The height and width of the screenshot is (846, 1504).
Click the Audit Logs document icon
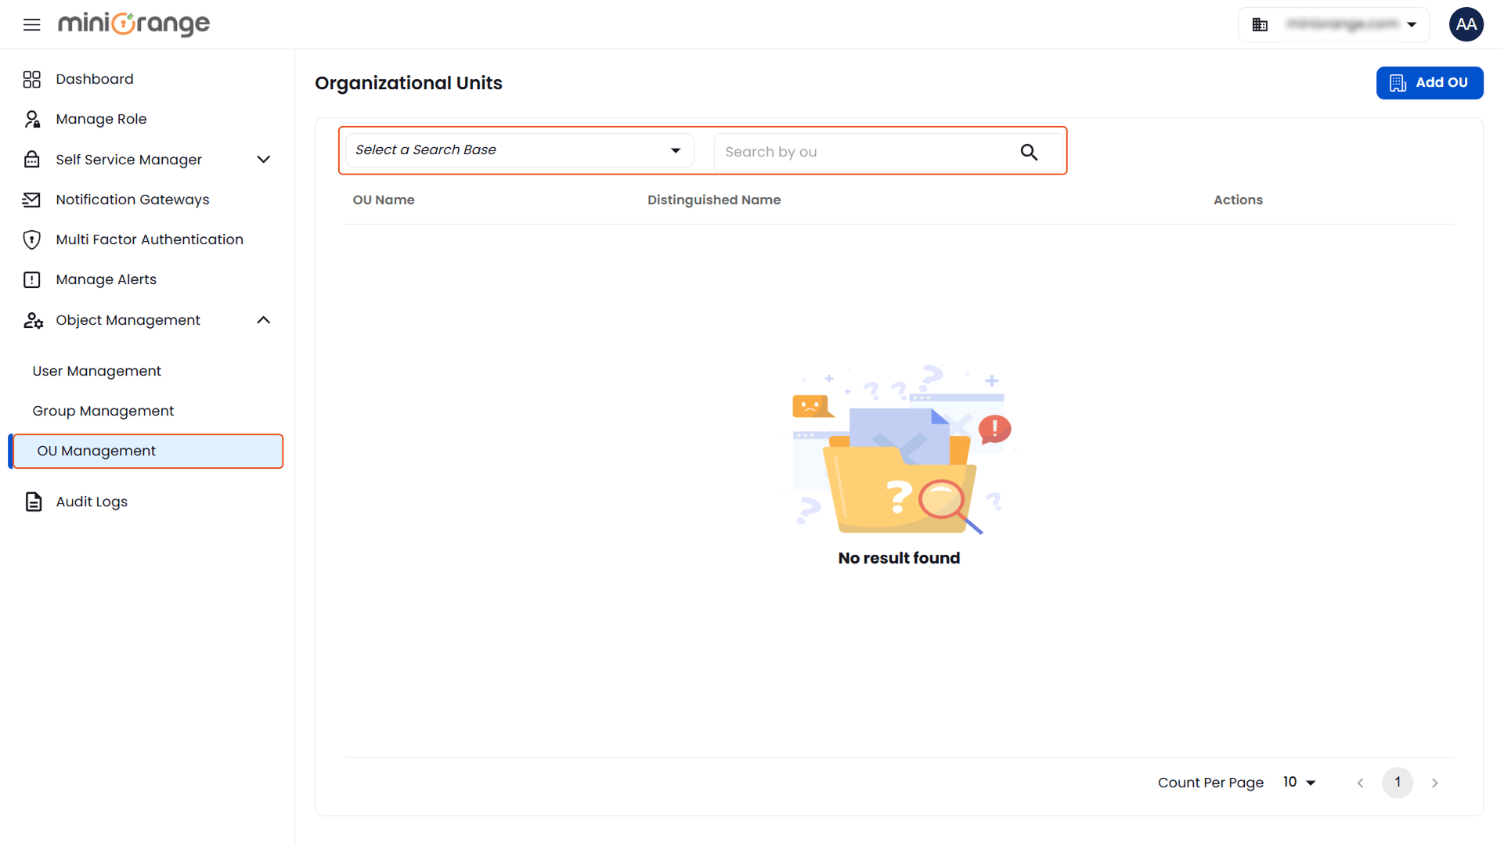(33, 502)
